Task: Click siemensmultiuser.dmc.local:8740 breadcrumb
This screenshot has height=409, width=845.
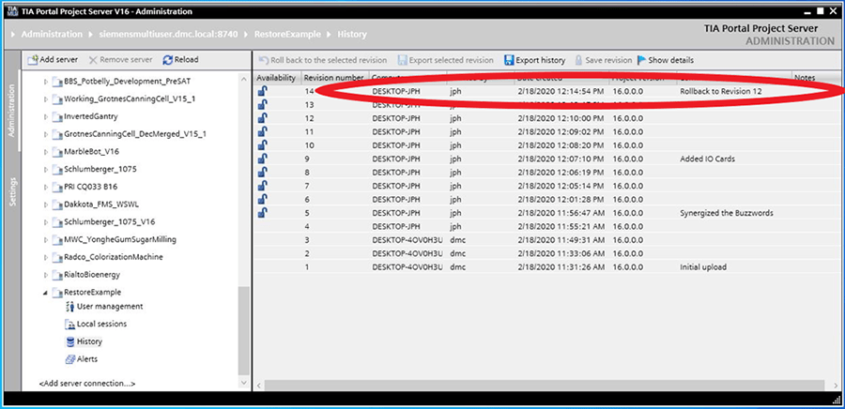Action: coord(169,34)
